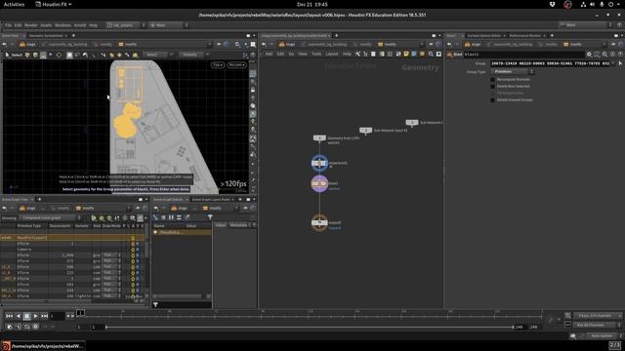Image resolution: width=625 pixels, height=351 pixels.
Task: Click the null node below blast1
Action: (319, 222)
